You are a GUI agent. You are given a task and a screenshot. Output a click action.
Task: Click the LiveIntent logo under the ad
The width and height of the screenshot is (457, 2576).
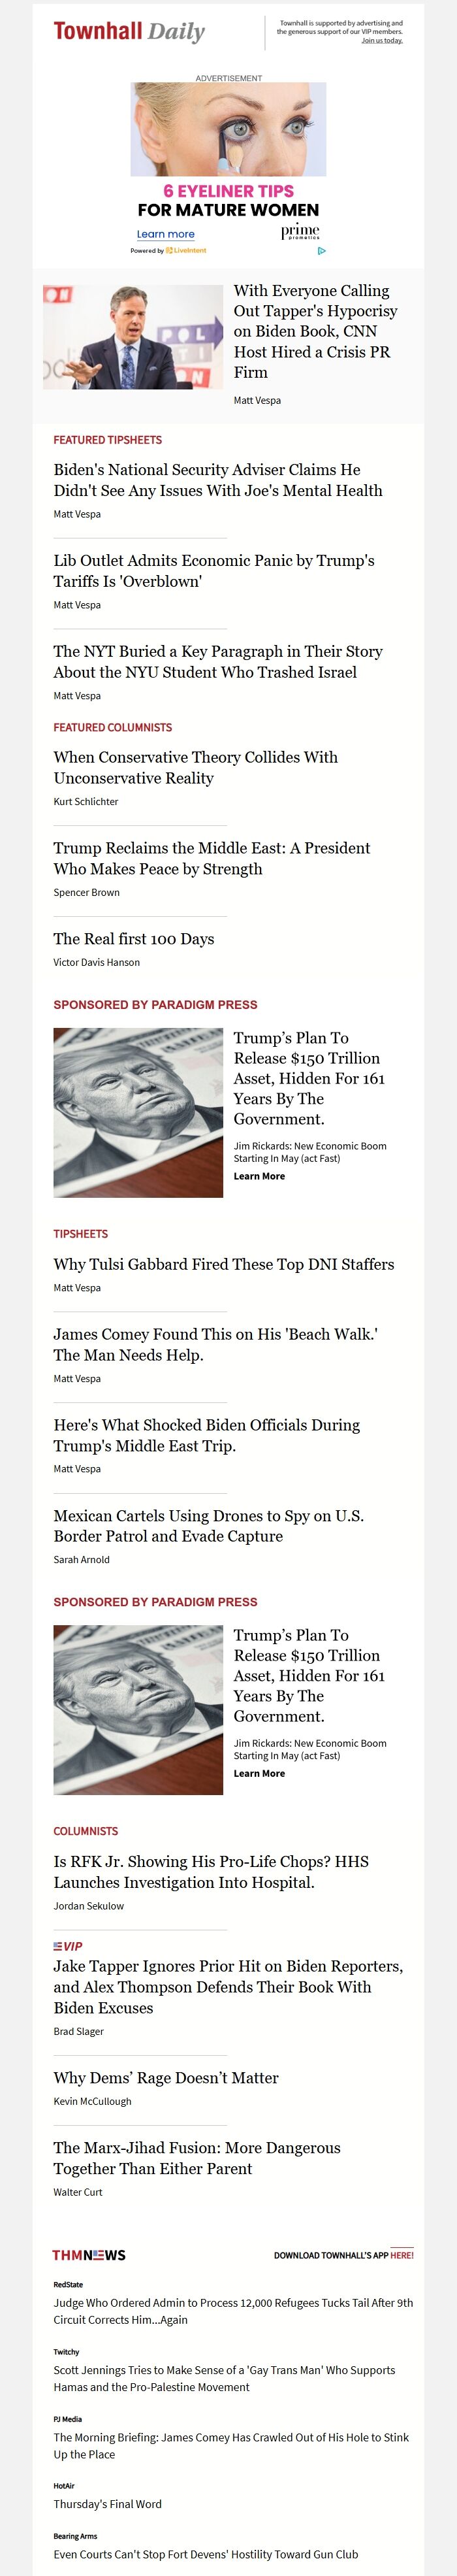186,251
